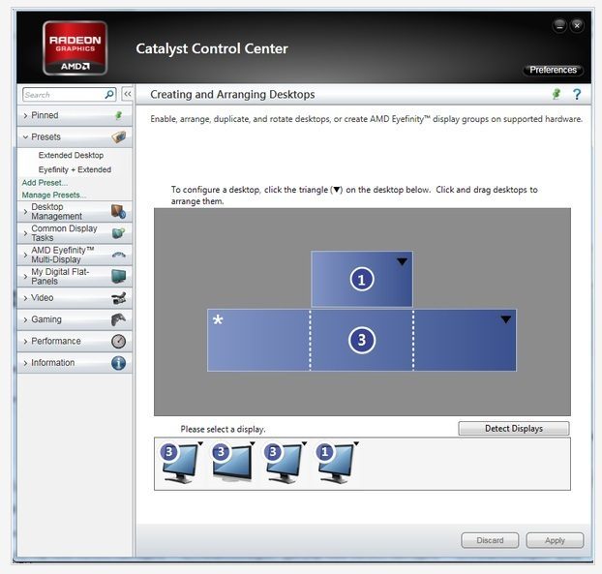Screen dimensions: 602x574
Task: Open dropdown arrow of second monitor icon
Action: (253, 444)
